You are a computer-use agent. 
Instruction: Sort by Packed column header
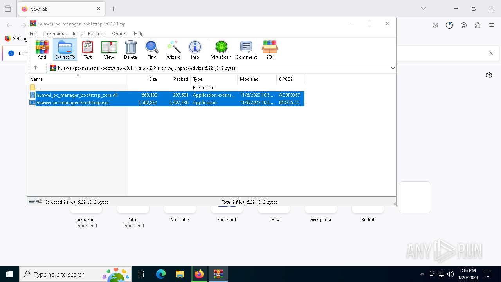[x=175, y=79]
